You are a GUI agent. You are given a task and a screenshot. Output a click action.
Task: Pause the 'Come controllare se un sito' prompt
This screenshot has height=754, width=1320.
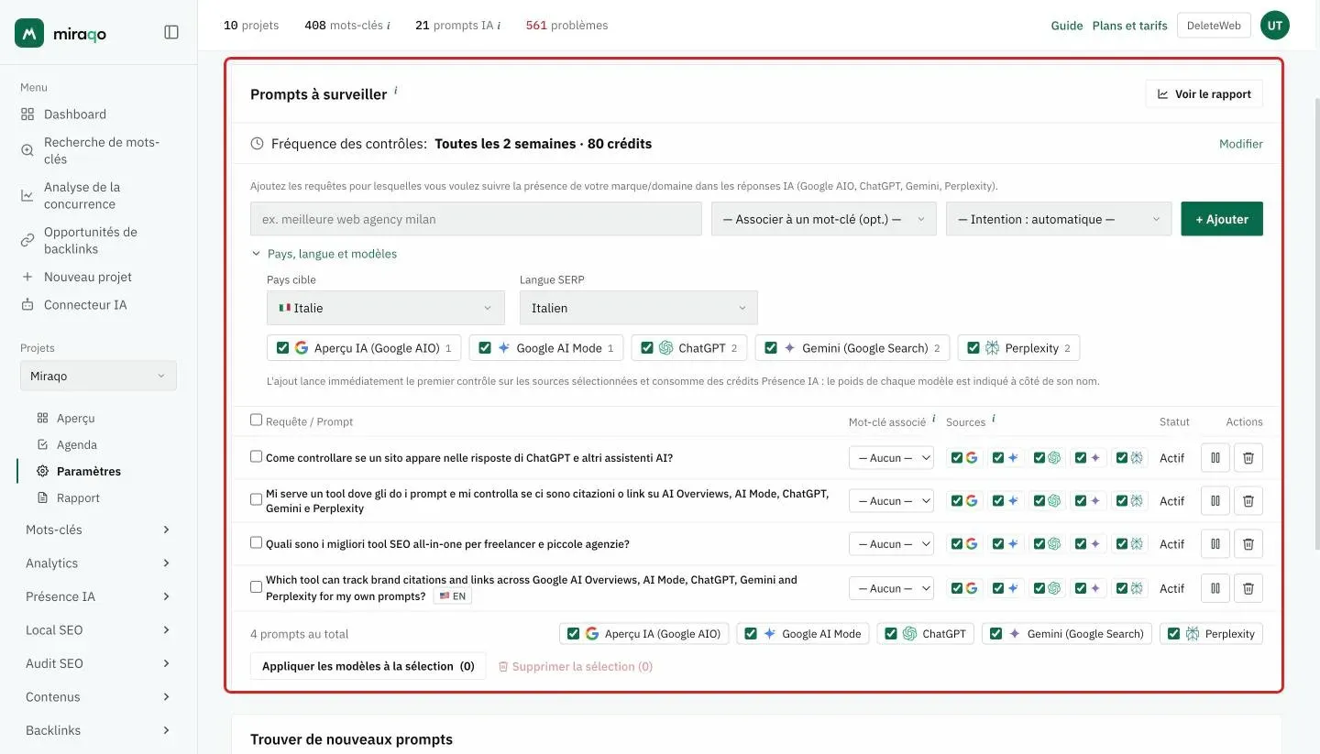[1215, 458]
